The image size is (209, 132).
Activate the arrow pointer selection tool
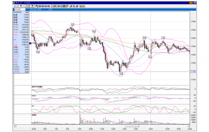(x=74, y=6)
